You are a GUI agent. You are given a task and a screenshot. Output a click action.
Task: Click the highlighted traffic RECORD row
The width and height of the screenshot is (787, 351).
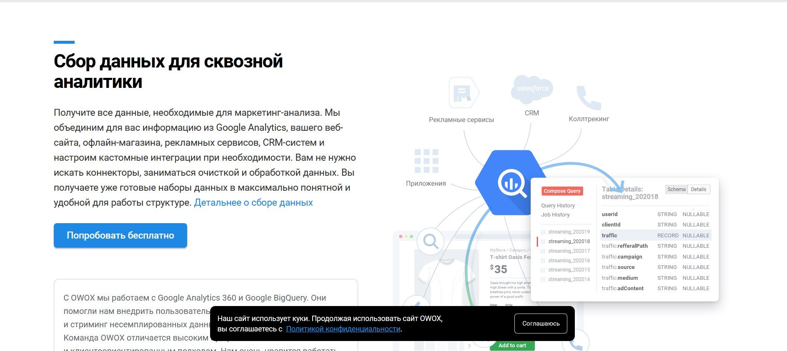(x=655, y=236)
